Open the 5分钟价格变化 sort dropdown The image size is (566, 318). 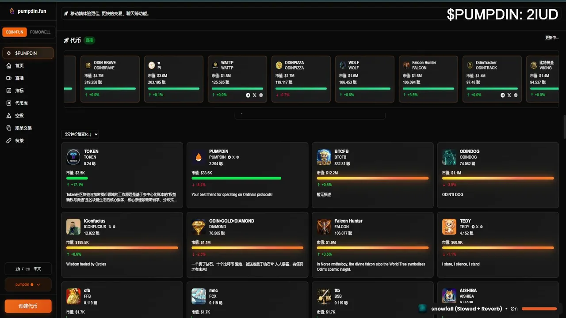click(80, 134)
